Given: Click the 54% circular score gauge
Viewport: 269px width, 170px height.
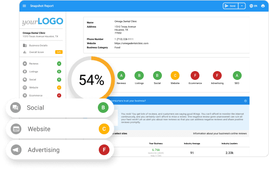Looking at the screenshot, I should pos(91,79).
